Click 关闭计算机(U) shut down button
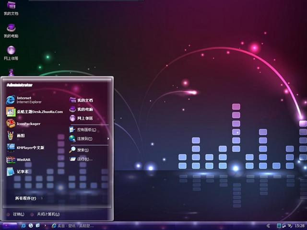Image resolution: width=307 pixels, height=230 pixels. [46, 214]
